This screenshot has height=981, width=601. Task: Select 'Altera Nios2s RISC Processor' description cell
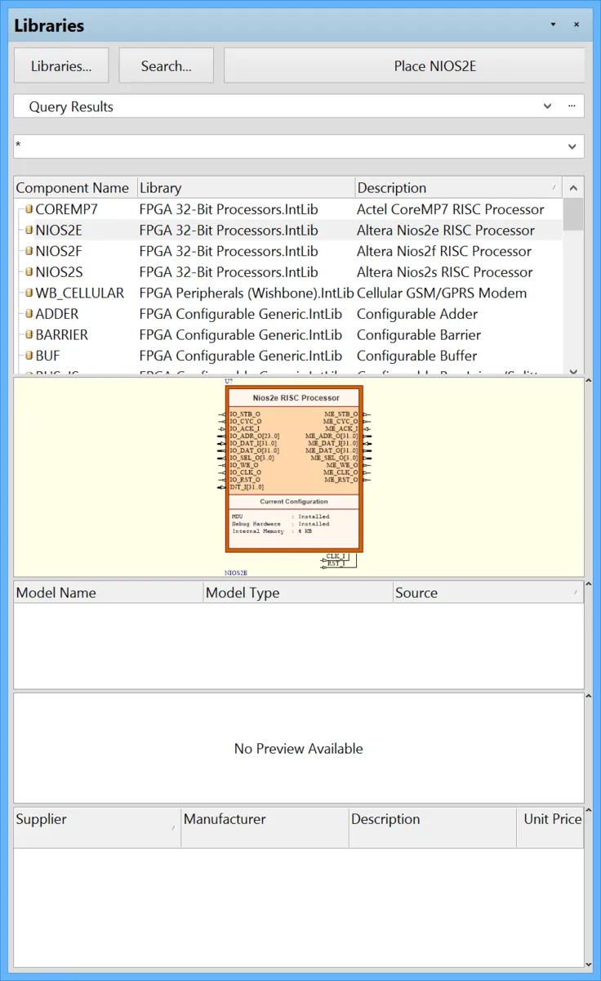tap(445, 272)
